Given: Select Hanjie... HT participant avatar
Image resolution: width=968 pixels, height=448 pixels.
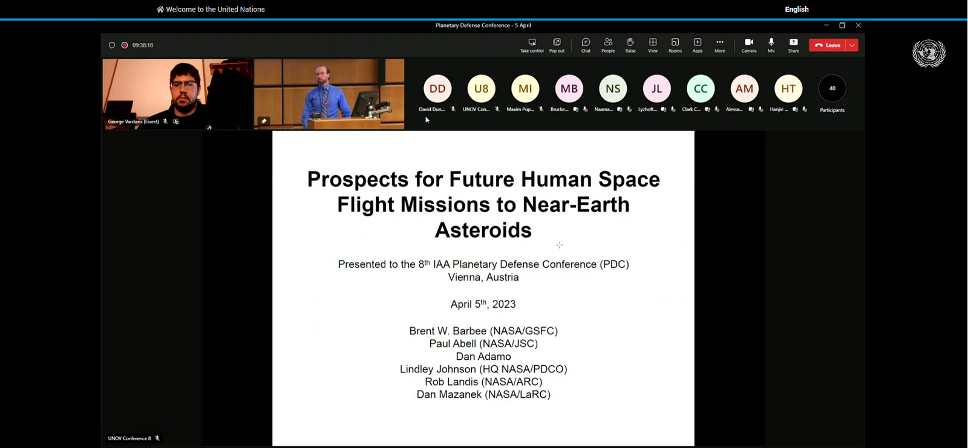Looking at the screenshot, I should coord(788,88).
